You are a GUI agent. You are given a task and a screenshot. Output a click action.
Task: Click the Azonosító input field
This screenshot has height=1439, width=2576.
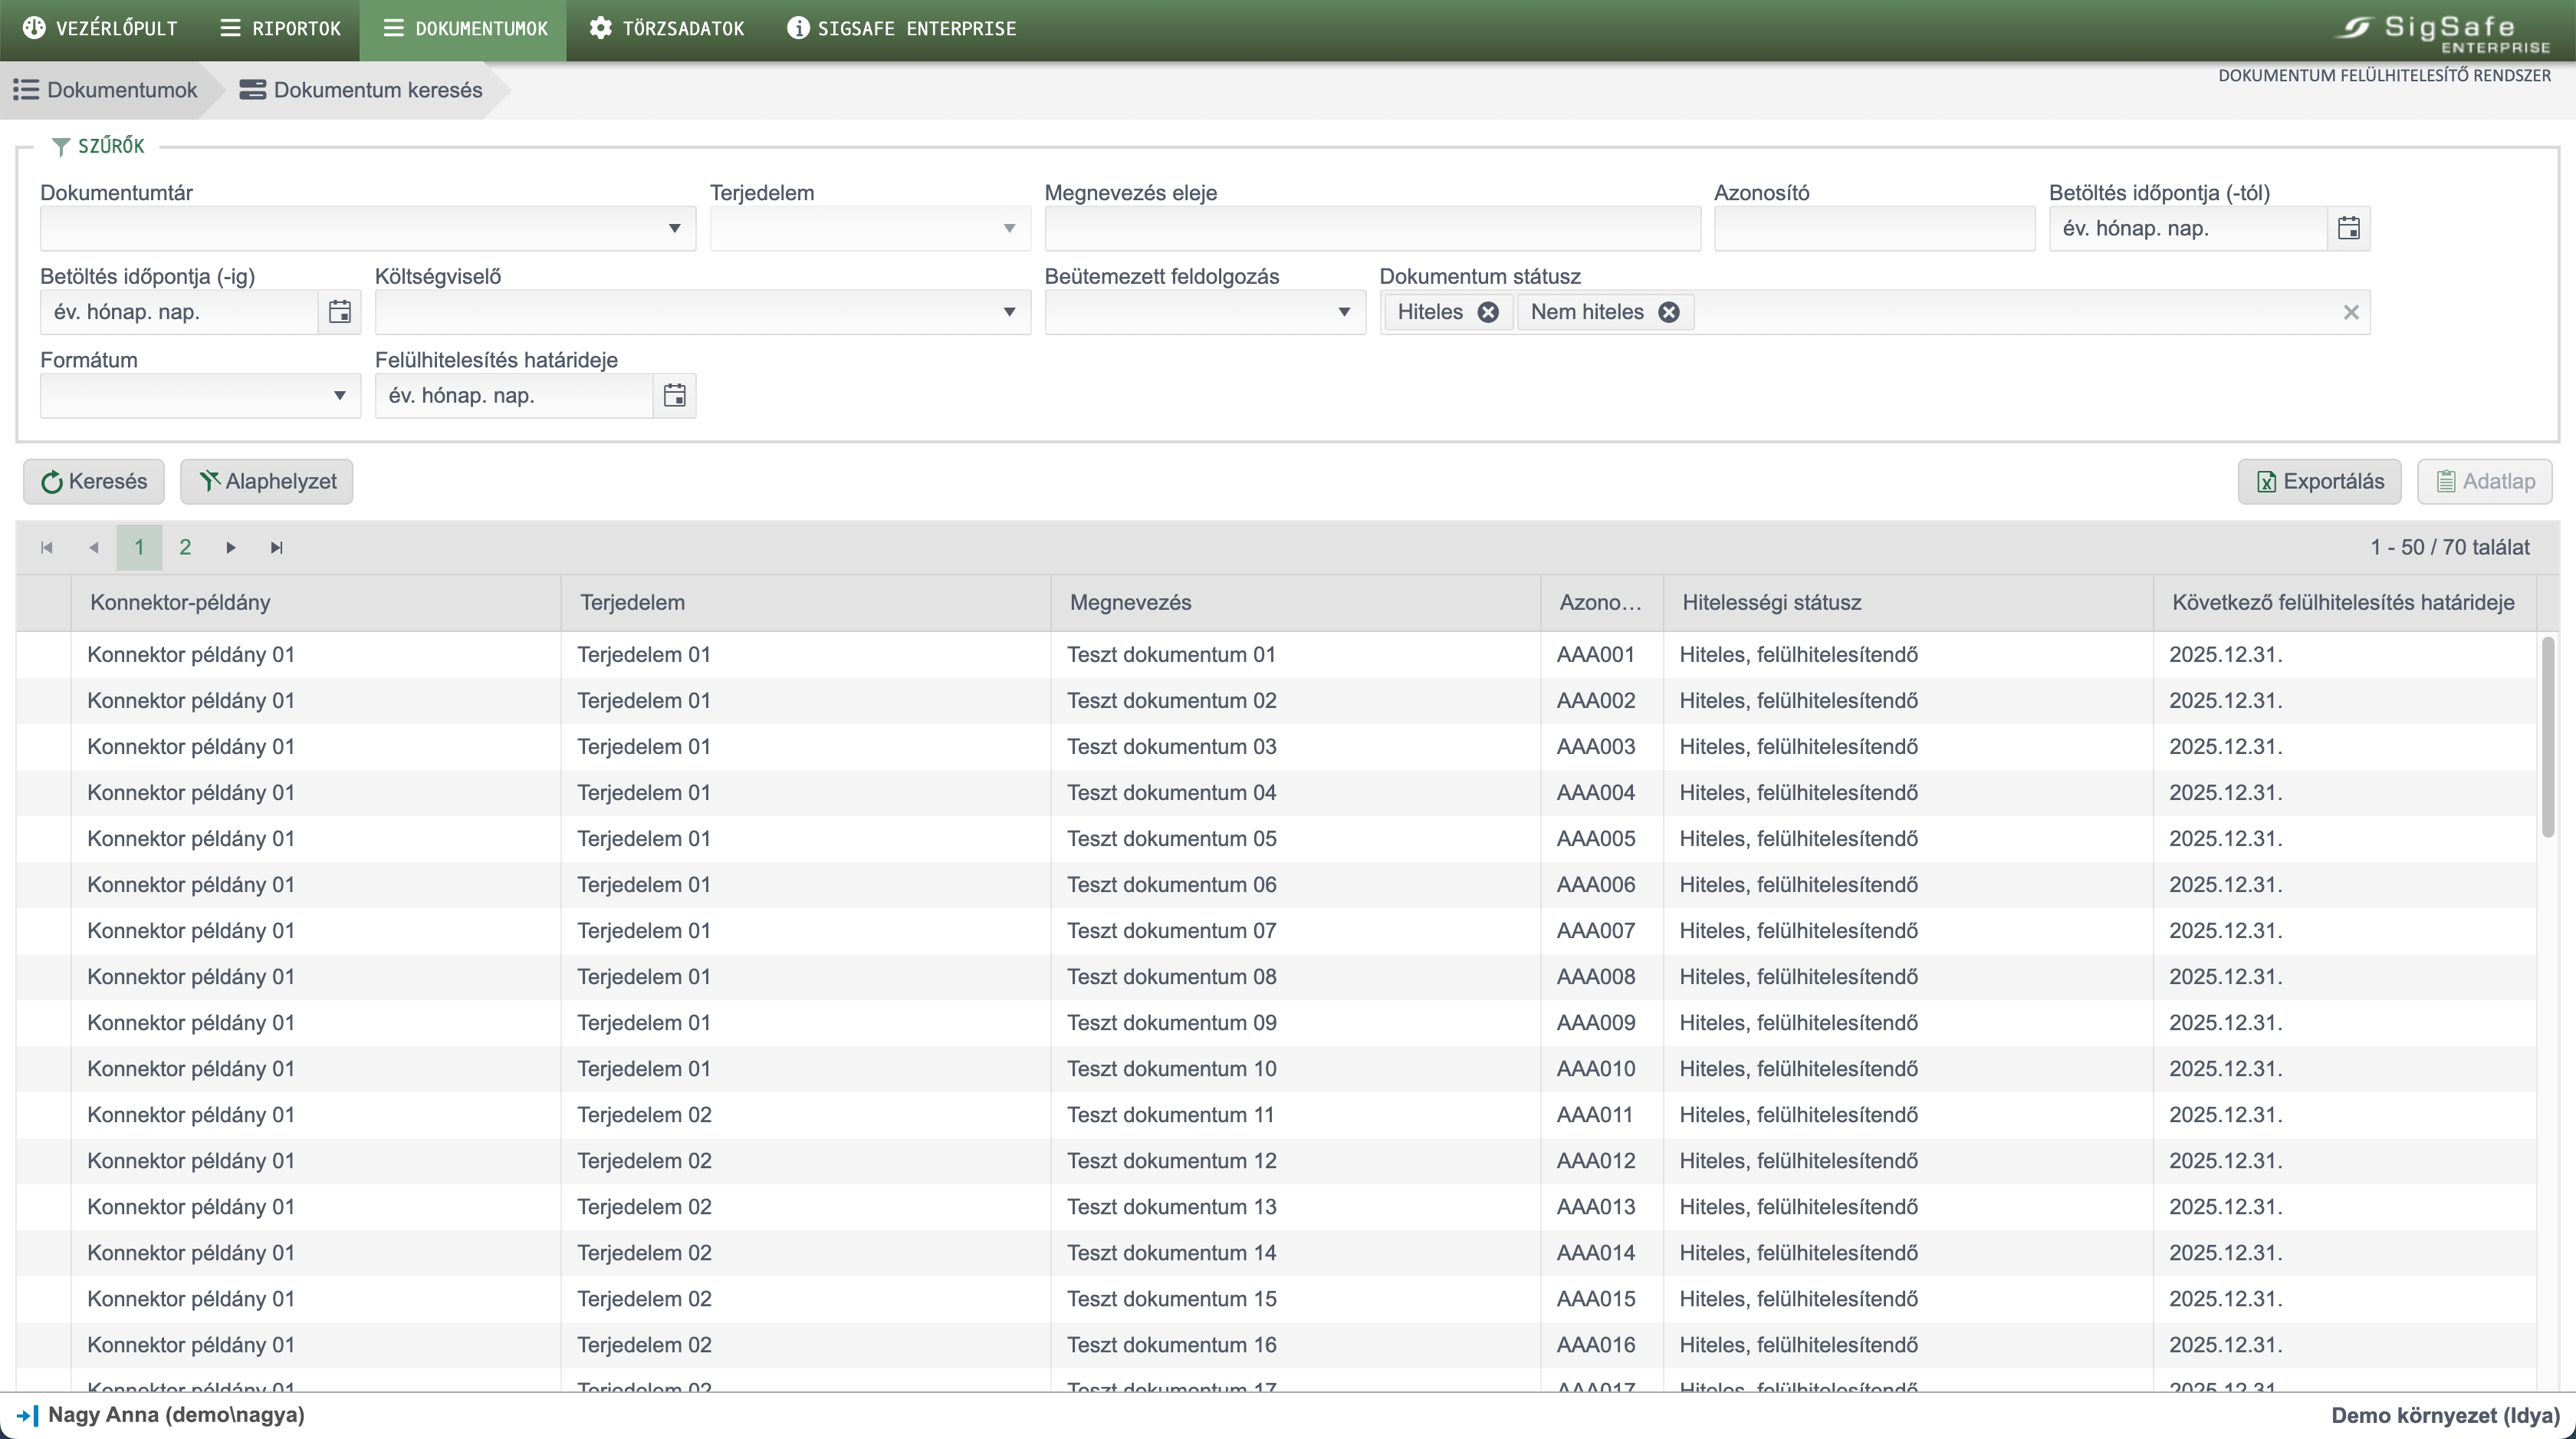1874,228
